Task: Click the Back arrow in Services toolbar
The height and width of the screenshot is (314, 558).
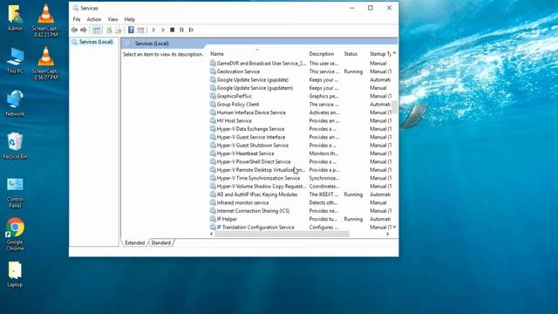Action: 74,30
